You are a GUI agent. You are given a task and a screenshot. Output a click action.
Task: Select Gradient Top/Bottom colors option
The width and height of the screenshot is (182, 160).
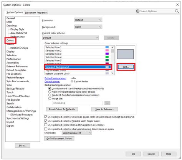pyautogui.click(x=50, y=95)
